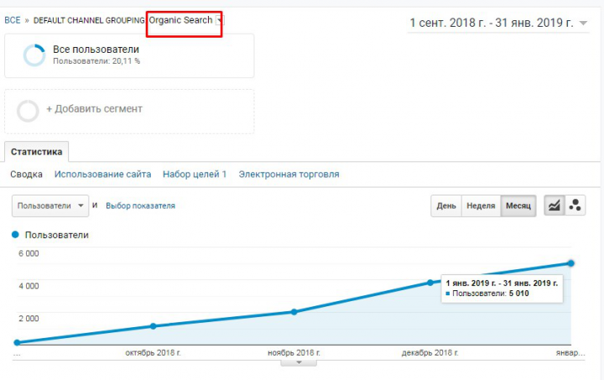Select the Сводка subtab
This screenshot has height=380, width=604.
26,174
